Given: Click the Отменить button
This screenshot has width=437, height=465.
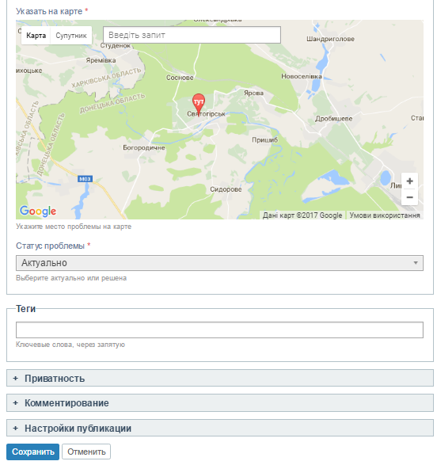Looking at the screenshot, I should tap(86, 452).
